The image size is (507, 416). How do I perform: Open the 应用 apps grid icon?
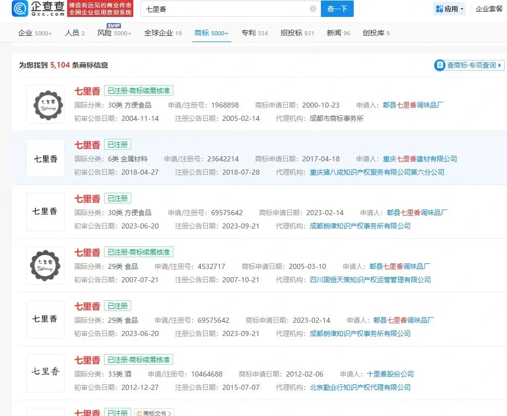439,9
